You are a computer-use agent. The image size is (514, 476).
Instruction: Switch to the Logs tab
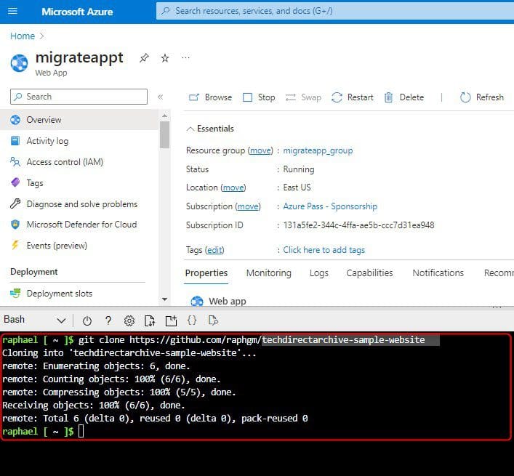(x=318, y=273)
